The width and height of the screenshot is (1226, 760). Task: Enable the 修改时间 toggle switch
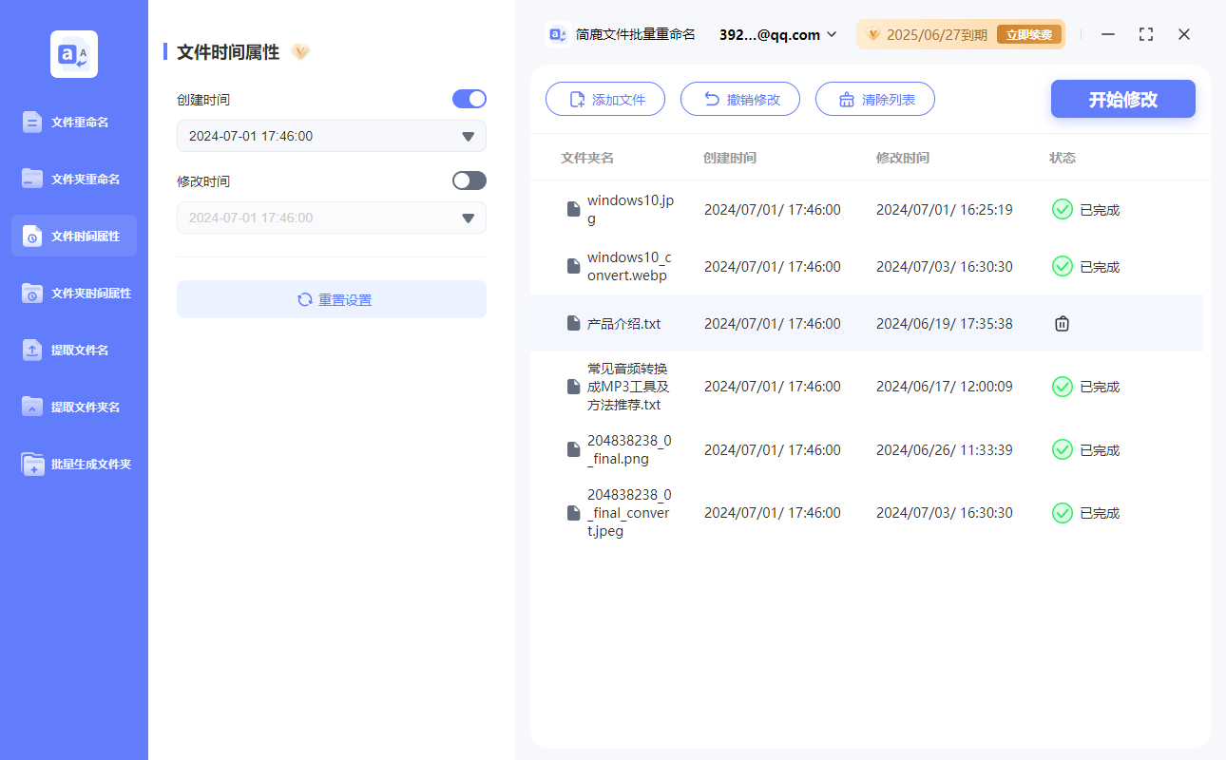(469, 180)
